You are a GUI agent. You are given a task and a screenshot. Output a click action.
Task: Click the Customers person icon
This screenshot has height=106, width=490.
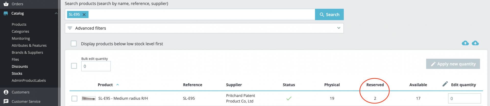point(6,92)
